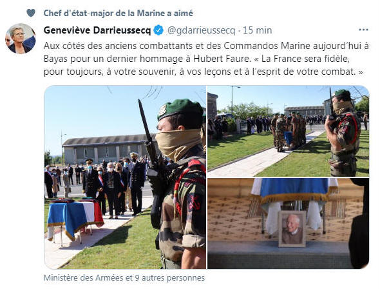Open the tweet's three-dot more menu

click(x=363, y=30)
